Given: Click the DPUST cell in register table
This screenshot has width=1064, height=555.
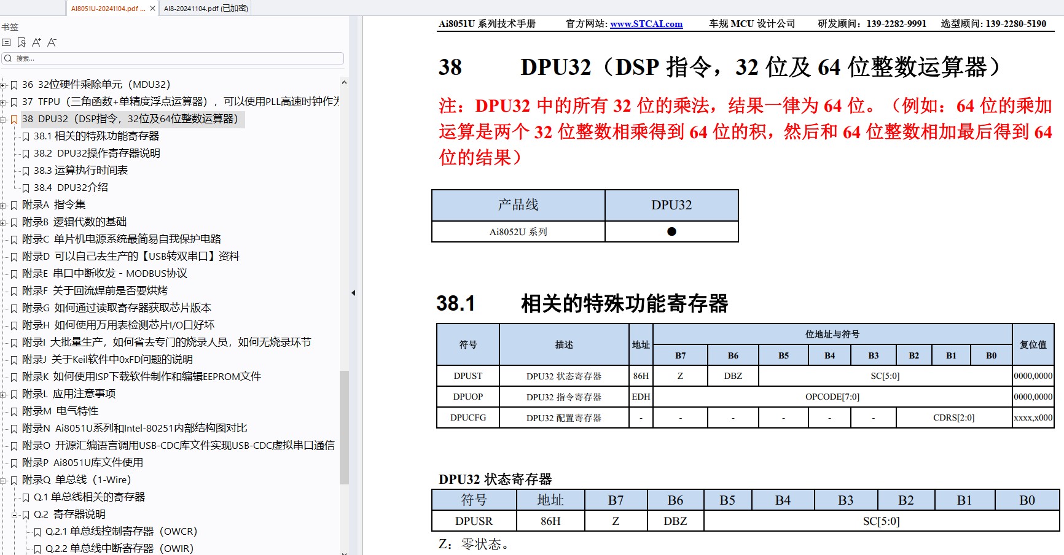Looking at the screenshot, I should [x=468, y=376].
